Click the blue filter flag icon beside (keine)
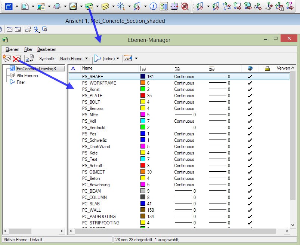This screenshot has height=245, width=300. tap(97, 58)
